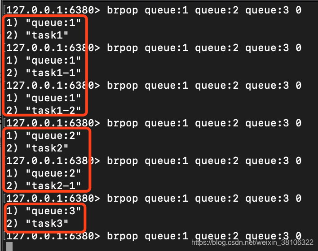Click the "queue:1" reply above task1-1

pos(44,61)
